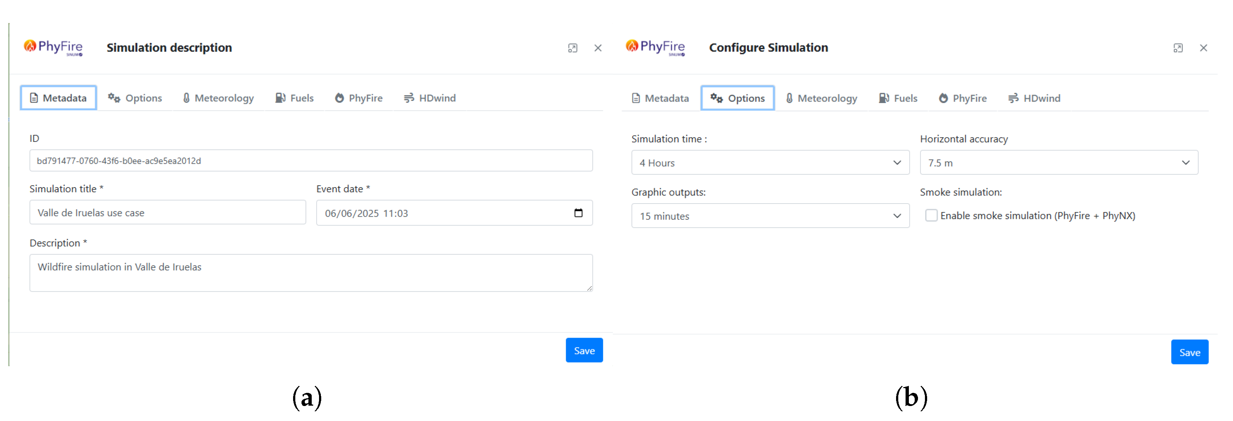
Task: Click the expand icon in Simulation description dialog
Action: pos(572,48)
